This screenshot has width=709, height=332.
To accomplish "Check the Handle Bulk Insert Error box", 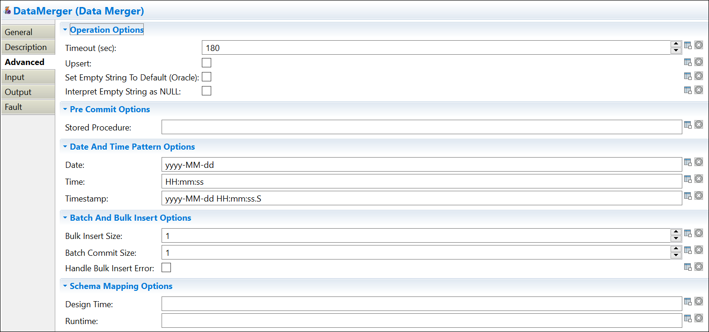I will (x=166, y=267).
